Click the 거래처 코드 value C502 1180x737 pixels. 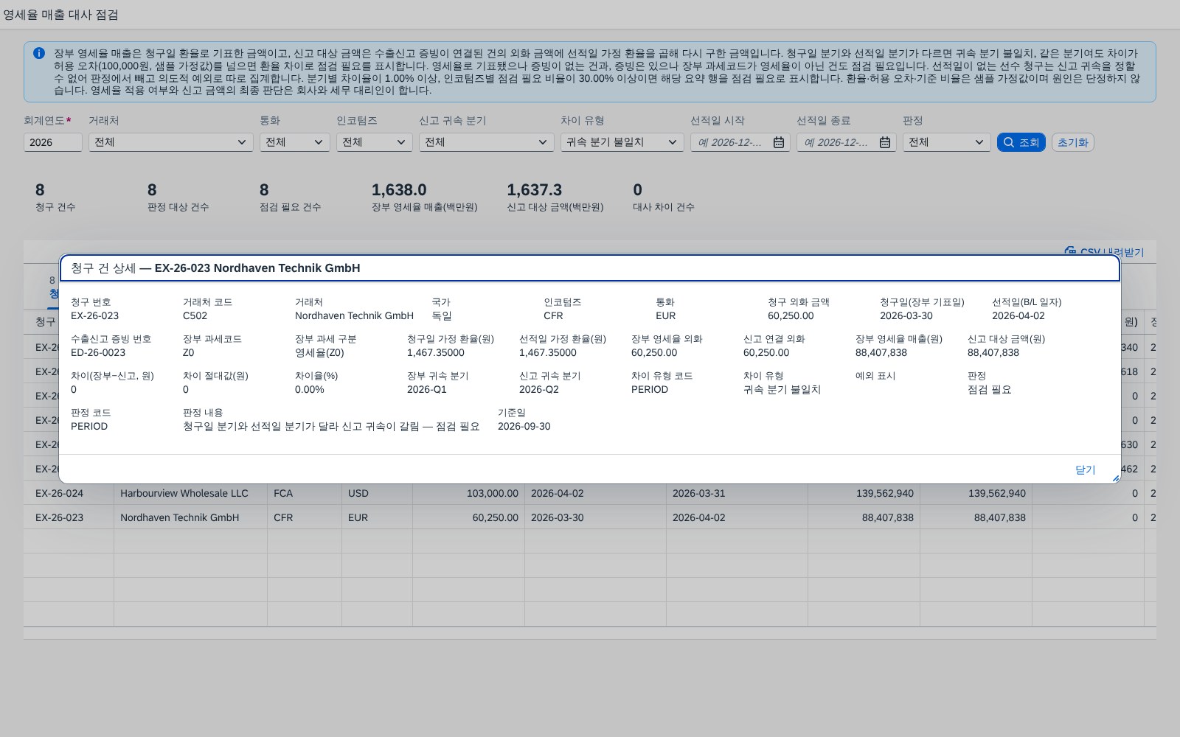(195, 315)
